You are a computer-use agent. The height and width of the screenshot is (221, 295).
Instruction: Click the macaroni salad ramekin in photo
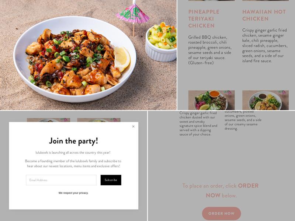161,43
